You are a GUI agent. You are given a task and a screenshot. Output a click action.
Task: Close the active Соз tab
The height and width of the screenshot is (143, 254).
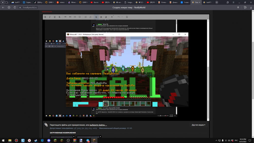pyautogui.click(x=200, y=3)
